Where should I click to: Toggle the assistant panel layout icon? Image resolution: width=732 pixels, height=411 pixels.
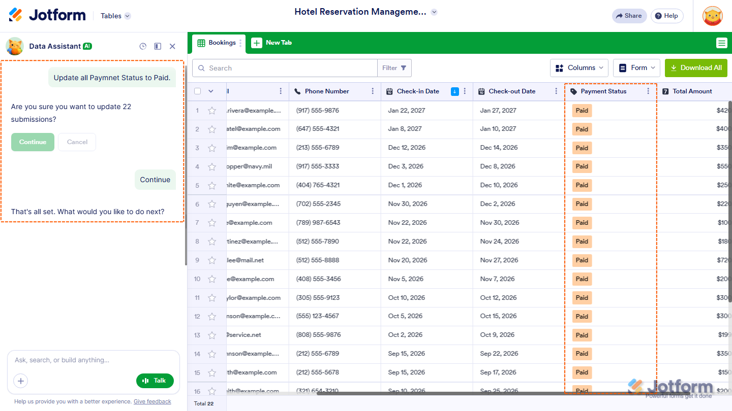(x=158, y=46)
